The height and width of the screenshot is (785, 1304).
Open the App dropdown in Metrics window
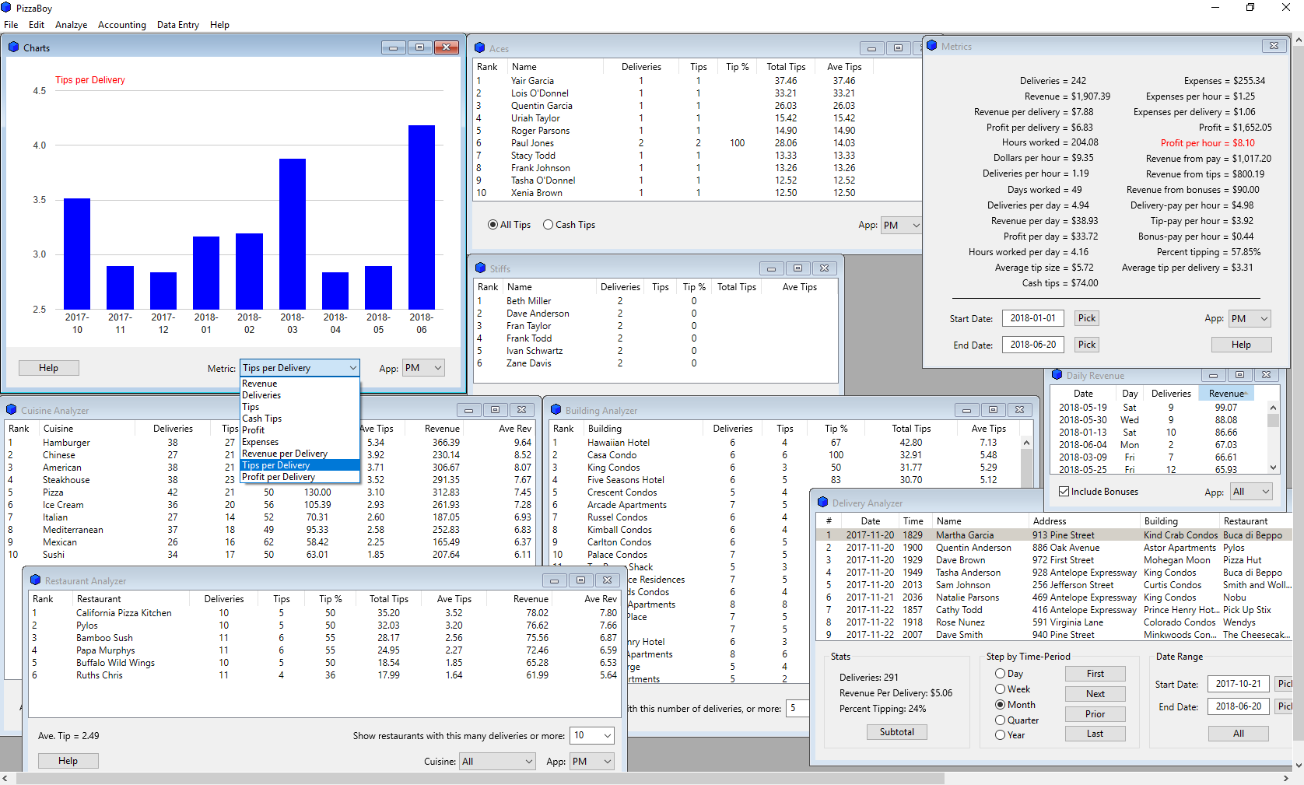click(x=1250, y=319)
